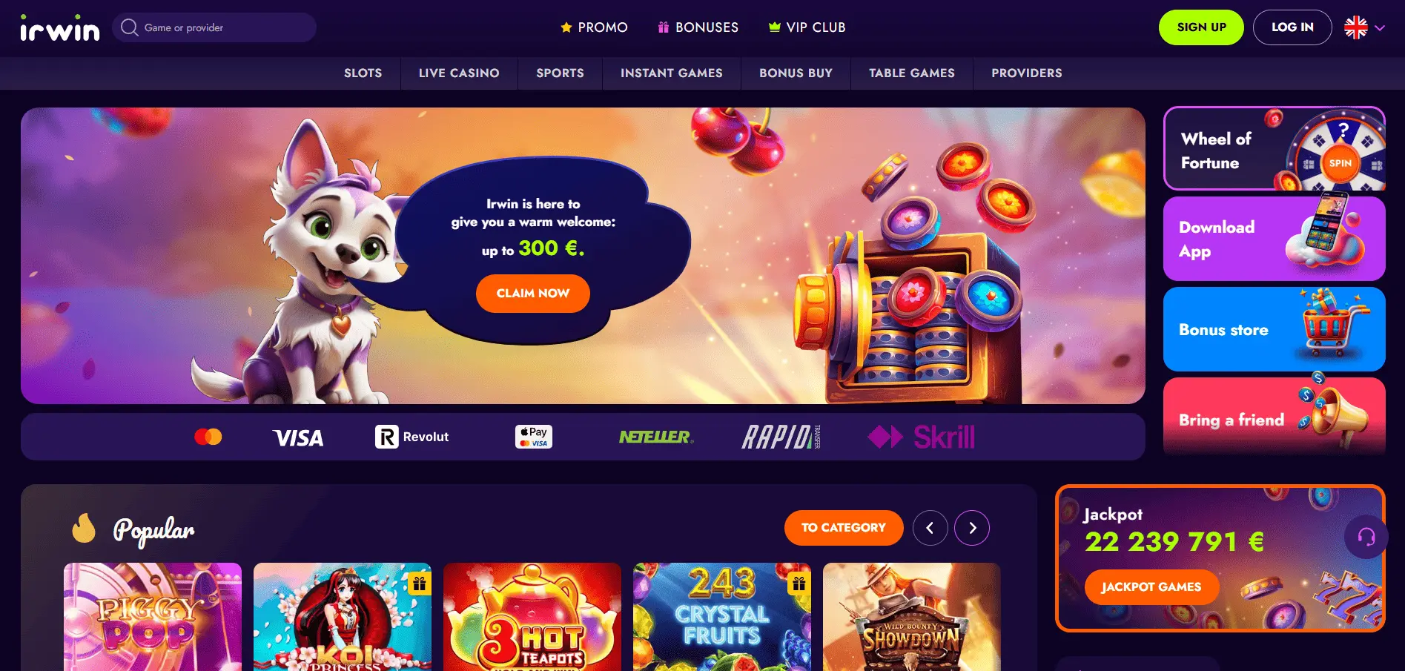Click the Claim Now button
The width and height of the screenshot is (1405, 671).
[x=533, y=294]
